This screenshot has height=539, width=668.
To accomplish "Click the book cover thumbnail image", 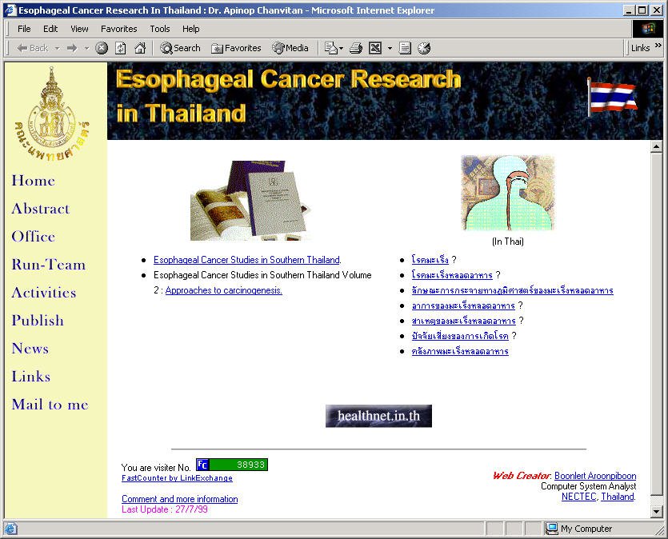I will (x=250, y=200).
